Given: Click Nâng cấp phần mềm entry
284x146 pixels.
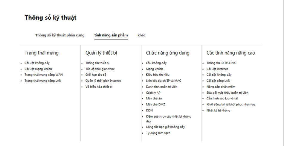Looking at the screenshot, I should click(221, 87).
